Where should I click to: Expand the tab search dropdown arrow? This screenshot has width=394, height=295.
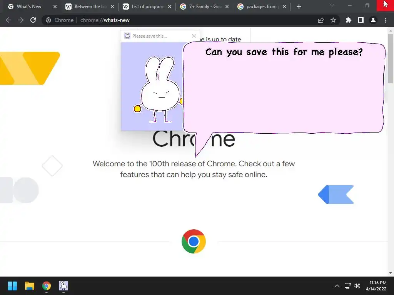click(332, 5)
